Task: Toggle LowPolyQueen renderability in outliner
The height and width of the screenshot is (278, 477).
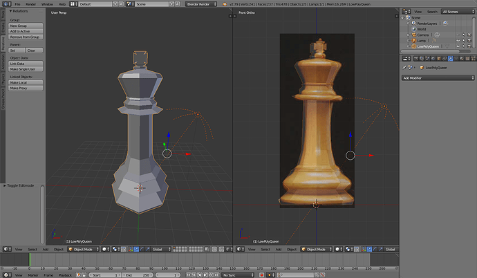Action: 469,46
